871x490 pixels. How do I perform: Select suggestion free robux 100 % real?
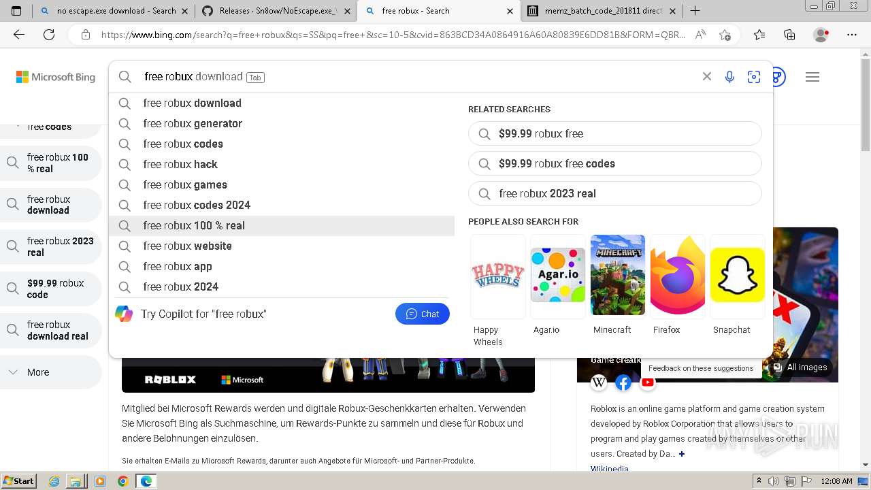(282, 226)
